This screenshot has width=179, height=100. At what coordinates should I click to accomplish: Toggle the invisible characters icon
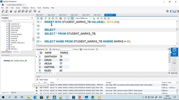105,18
